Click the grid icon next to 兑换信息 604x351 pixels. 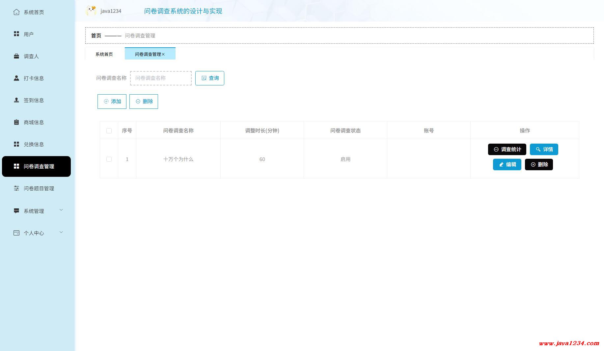coord(16,144)
